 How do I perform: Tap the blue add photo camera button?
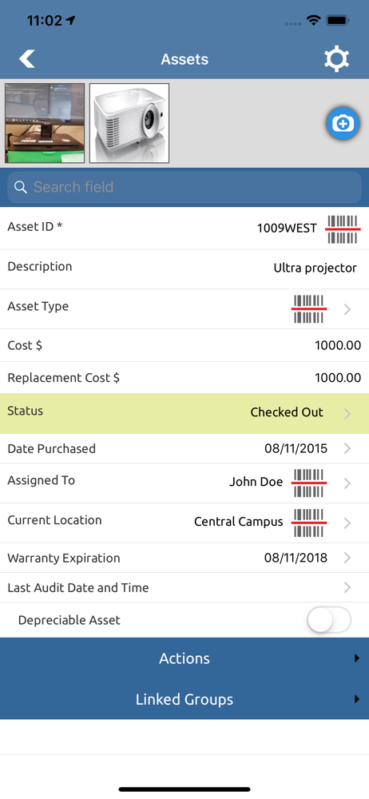[343, 123]
